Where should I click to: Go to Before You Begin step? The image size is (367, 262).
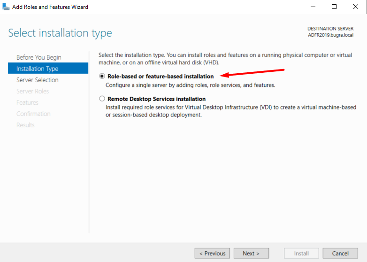[39, 57]
